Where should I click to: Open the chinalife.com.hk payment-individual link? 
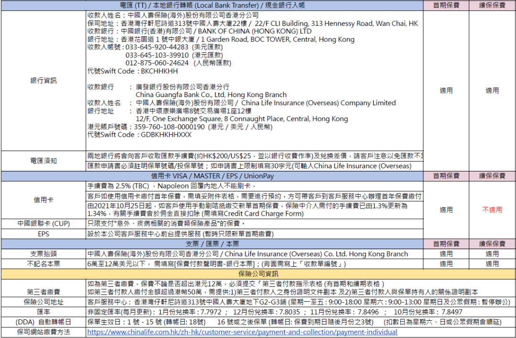(242, 332)
